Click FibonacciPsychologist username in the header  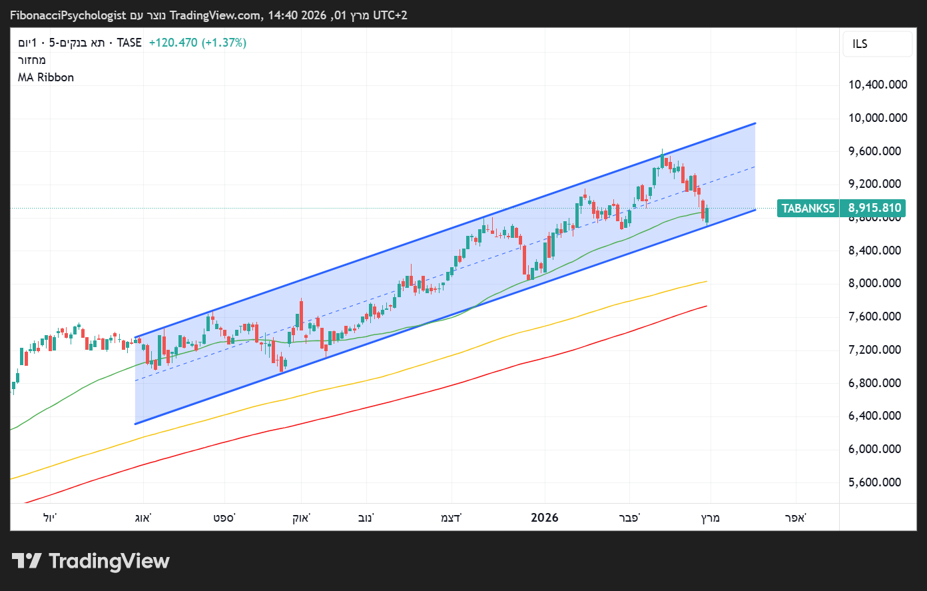[68, 15]
